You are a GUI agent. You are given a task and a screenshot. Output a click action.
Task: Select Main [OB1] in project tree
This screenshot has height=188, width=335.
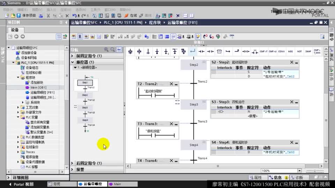click(38, 87)
